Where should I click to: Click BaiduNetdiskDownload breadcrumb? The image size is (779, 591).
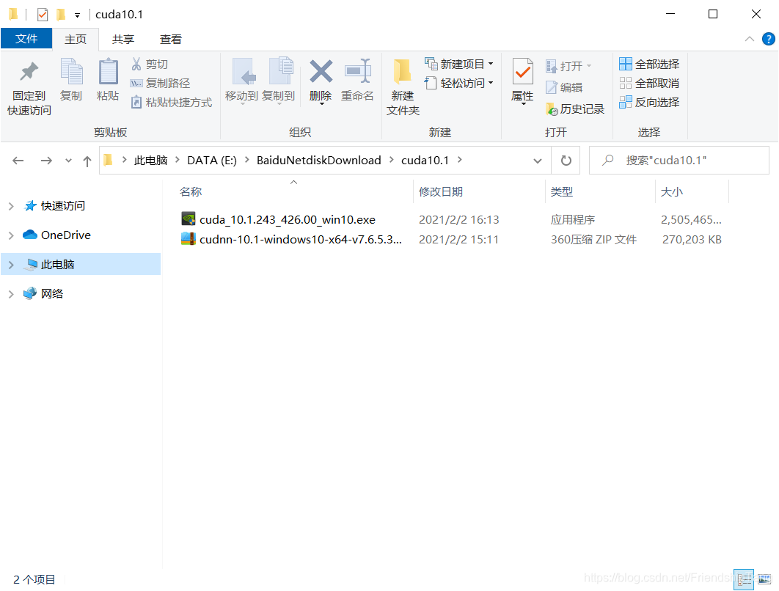tap(319, 161)
